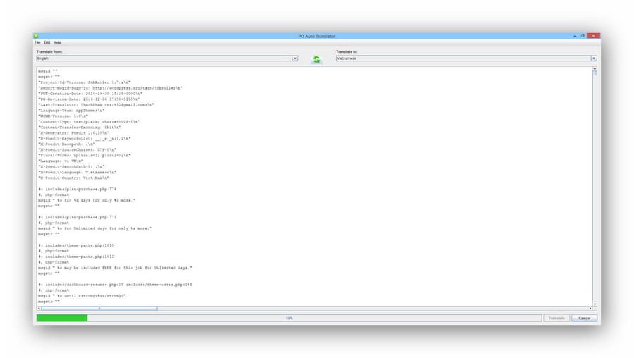Click the Last-Translator line
The width and height of the screenshot is (634, 358).
tap(97, 105)
